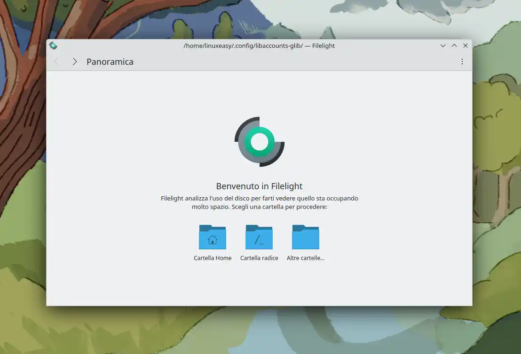This screenshot has height=354, width=521.
Task: Close the Filelight window
Action: 465,46
